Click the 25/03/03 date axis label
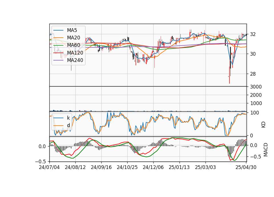The width and height of the screenshot is (274, 197). [x=205, y=167]
